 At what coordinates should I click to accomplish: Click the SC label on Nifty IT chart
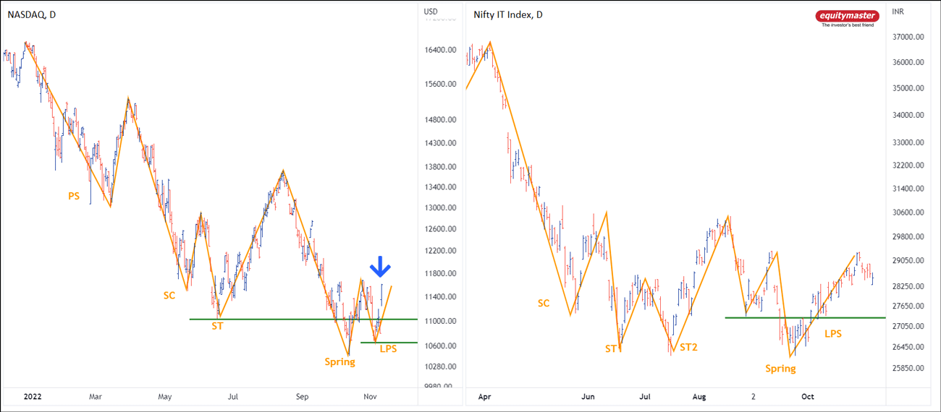point(543,304)
